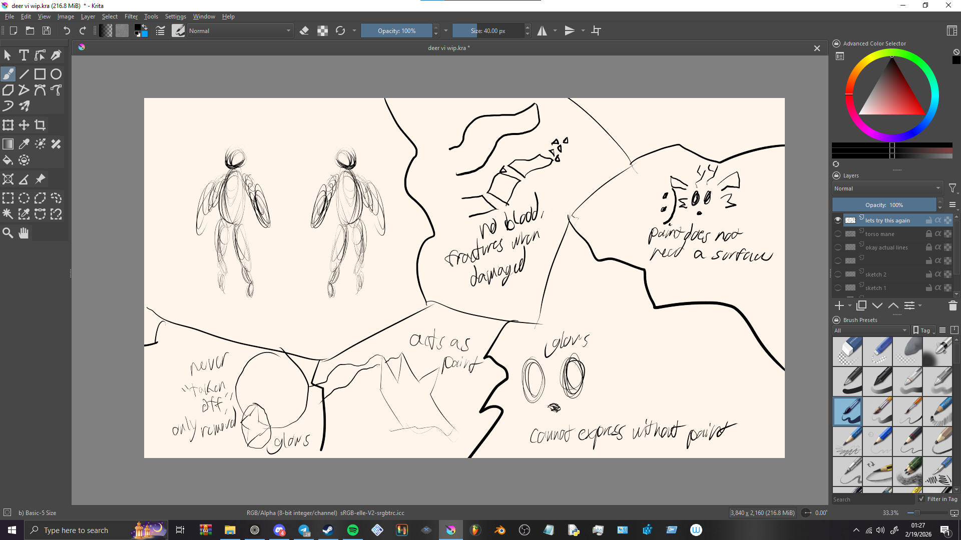
Task: Select the Crop tool
Action: click(x=40, y=125)
